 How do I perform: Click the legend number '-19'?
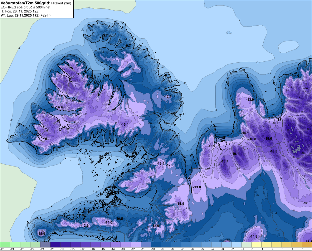[x=62, y=249]
